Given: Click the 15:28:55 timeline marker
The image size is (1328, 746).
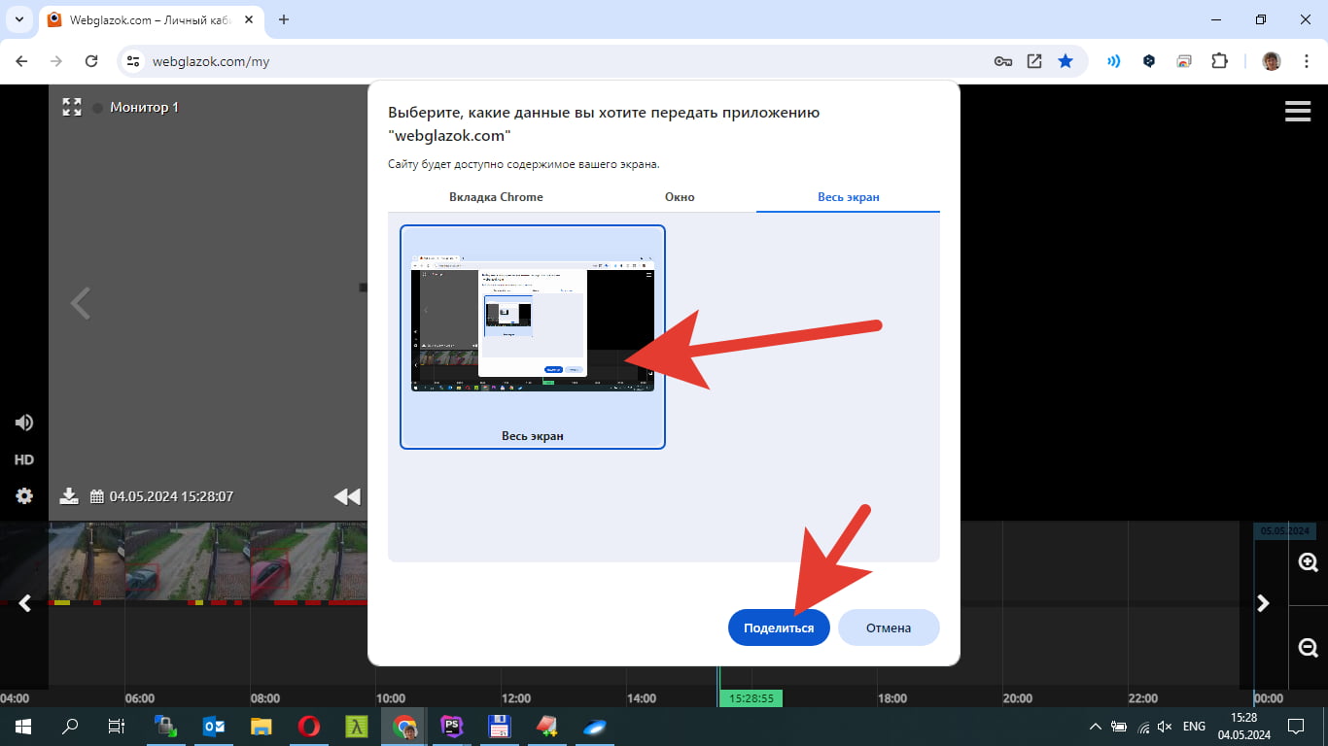Looking at the screenshot, I should click(751, 698).
